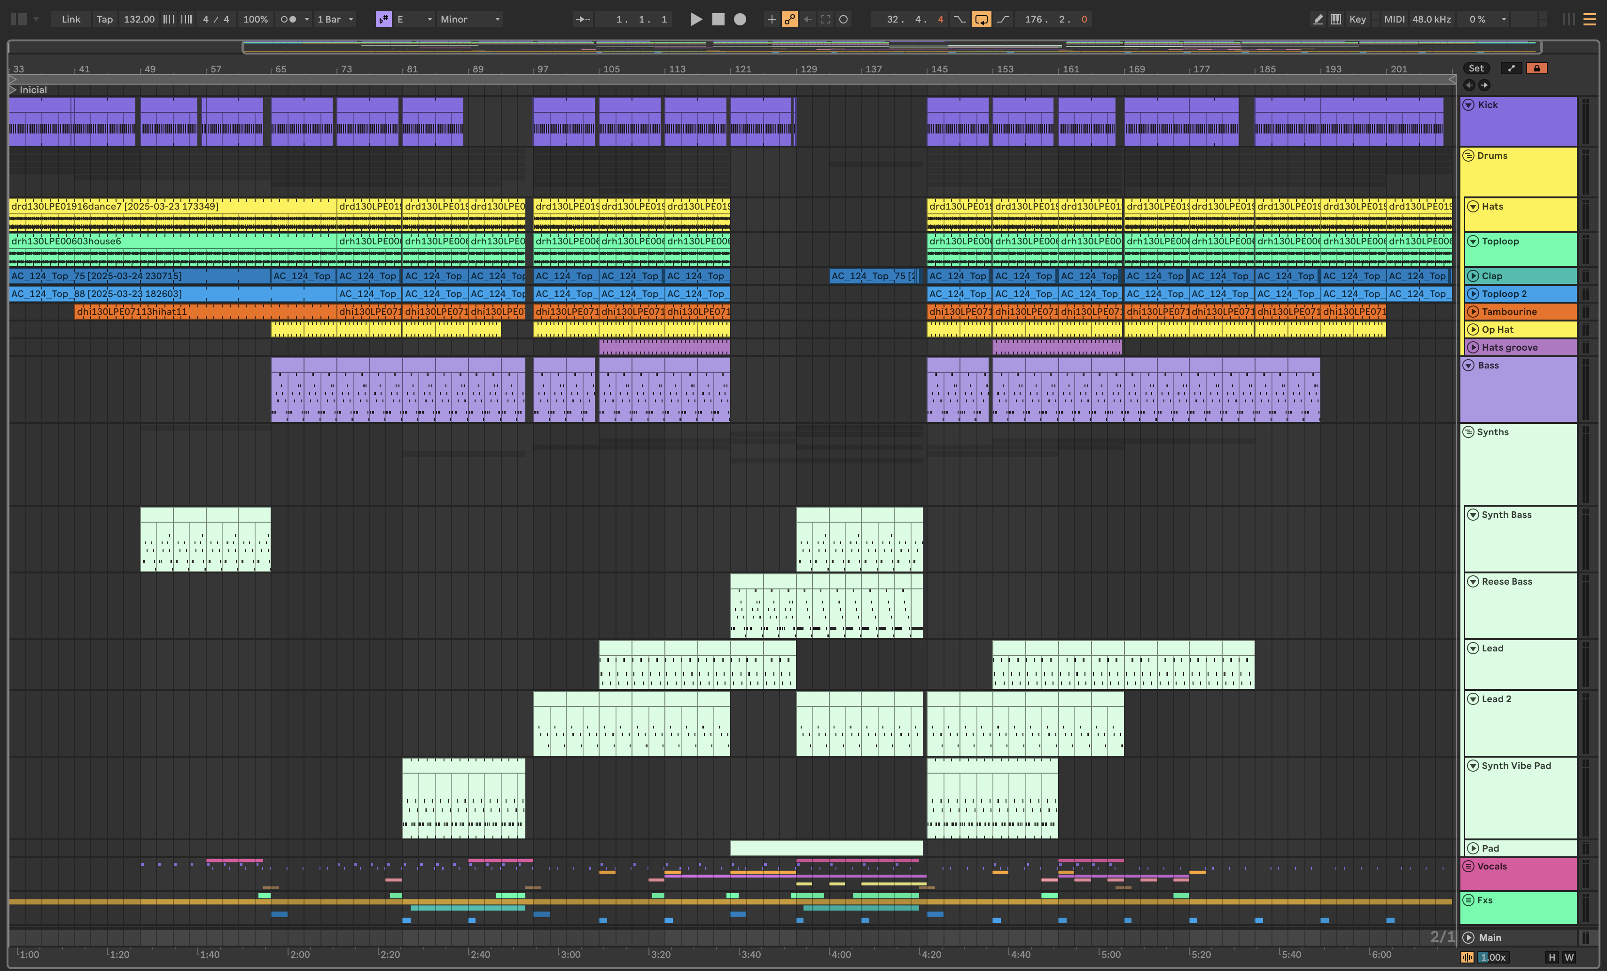The width and height of the screenshot is (1607, 971).
Task: Collapse the Synths group track
Action: pos(1469,432)
